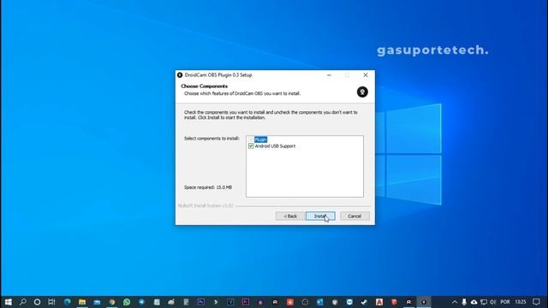Image resolution: width=548 pixels, height=308 pixels.
Task: Open the volume control in the tray
Action: 493,302
